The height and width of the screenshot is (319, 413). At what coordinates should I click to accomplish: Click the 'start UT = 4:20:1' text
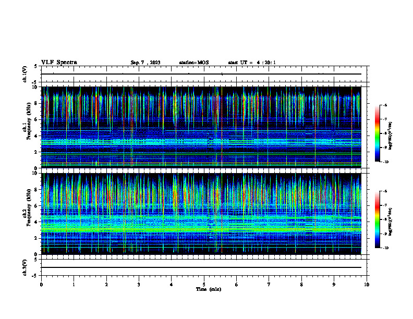(x=252, y=63)
